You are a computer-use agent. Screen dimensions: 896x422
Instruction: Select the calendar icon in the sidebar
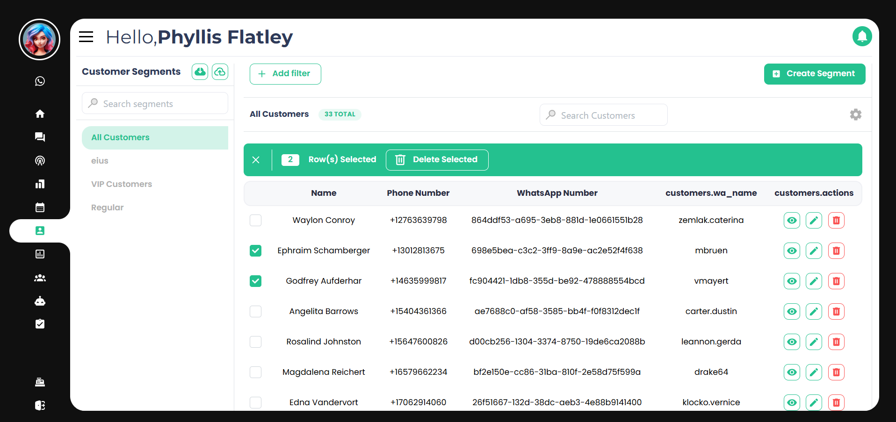(x=40, y=207)
